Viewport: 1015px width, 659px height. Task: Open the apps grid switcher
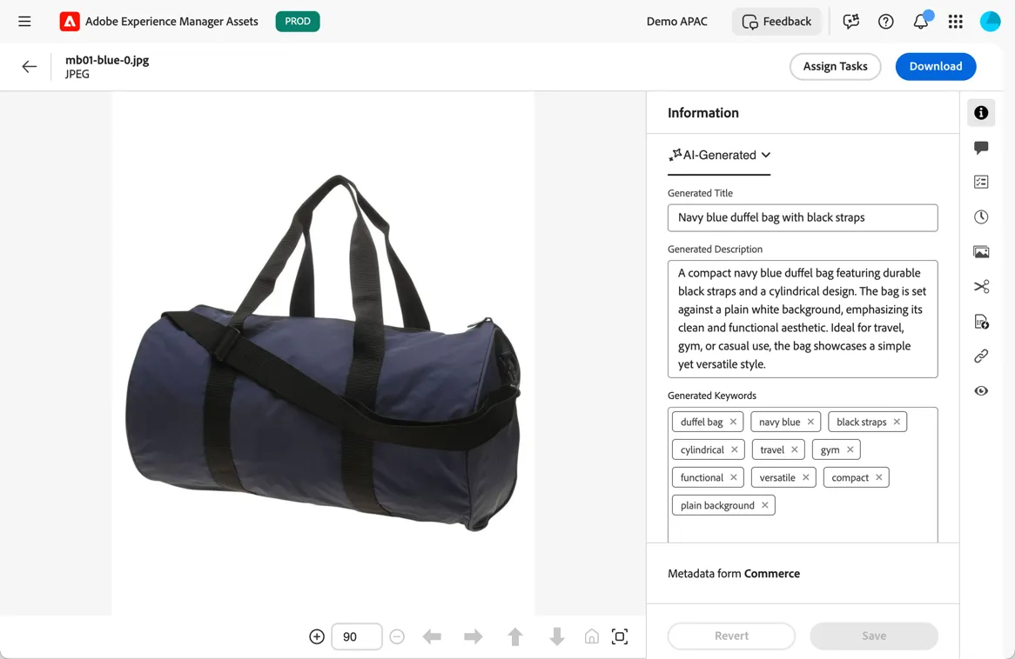[956, 22]
